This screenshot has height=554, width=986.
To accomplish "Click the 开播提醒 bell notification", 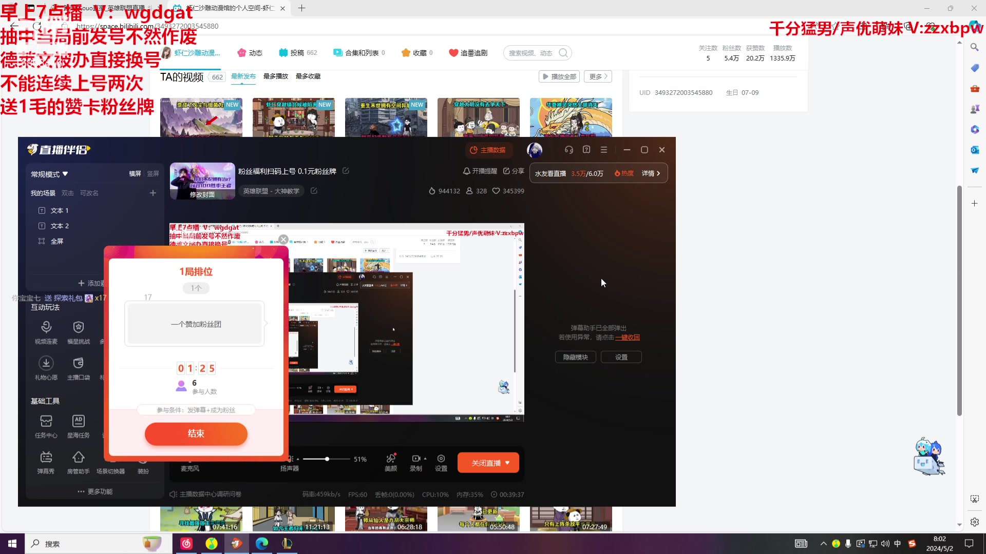I will tap(480, 171).
